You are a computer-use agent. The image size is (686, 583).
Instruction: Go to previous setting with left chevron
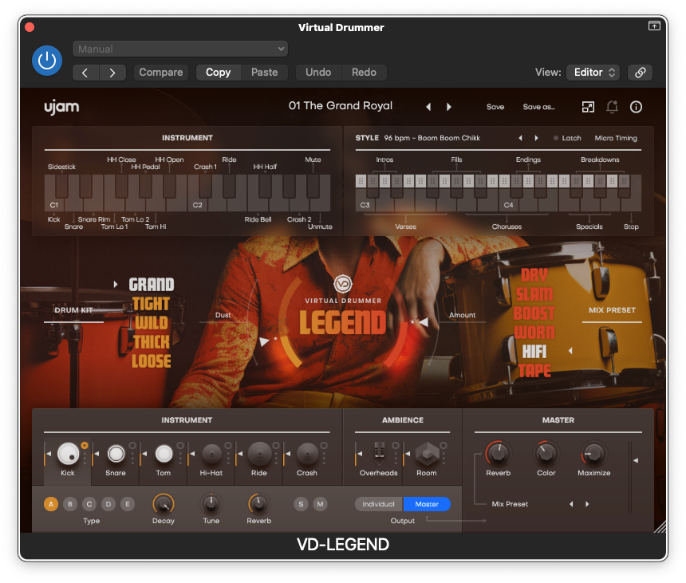point(86,73)
